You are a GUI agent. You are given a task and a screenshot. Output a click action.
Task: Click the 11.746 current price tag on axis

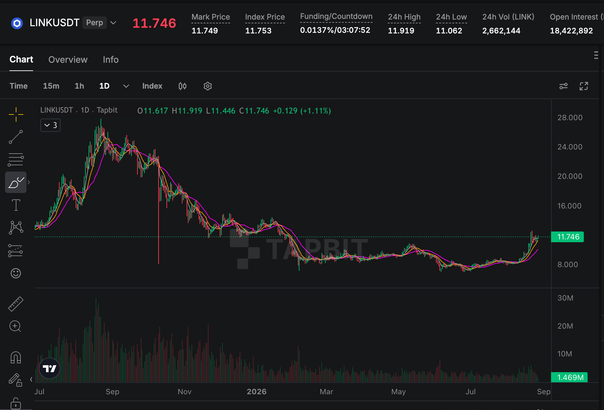click(x=567, y=237)
